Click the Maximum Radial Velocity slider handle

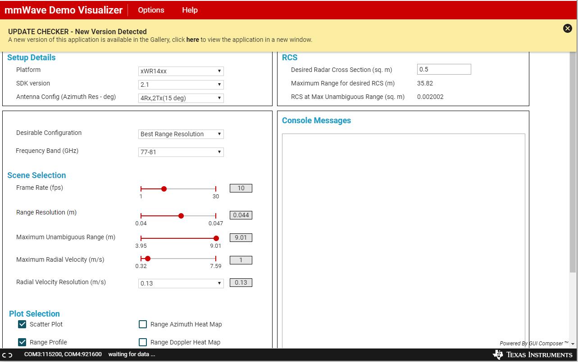click(148, 259)
